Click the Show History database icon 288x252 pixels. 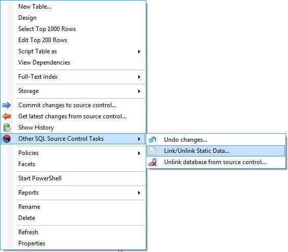(x=7, y=128)
